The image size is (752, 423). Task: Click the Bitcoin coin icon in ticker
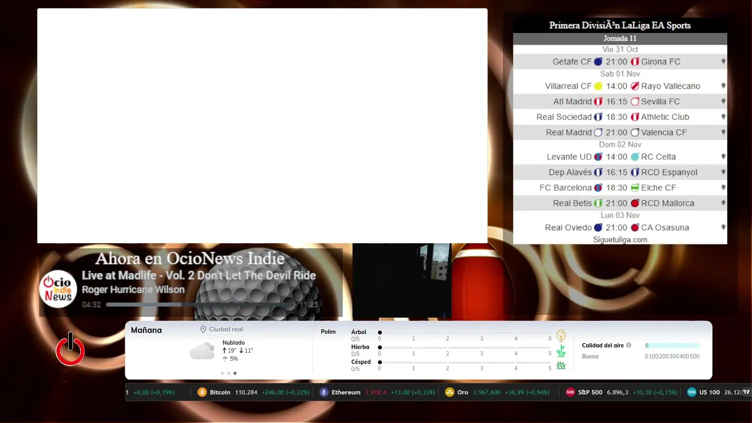coord(202,392)
